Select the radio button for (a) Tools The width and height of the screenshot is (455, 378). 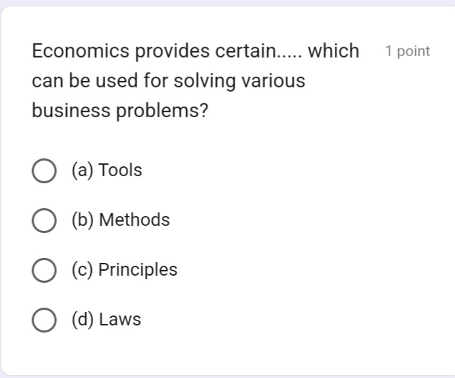click(x=44, y=171)
